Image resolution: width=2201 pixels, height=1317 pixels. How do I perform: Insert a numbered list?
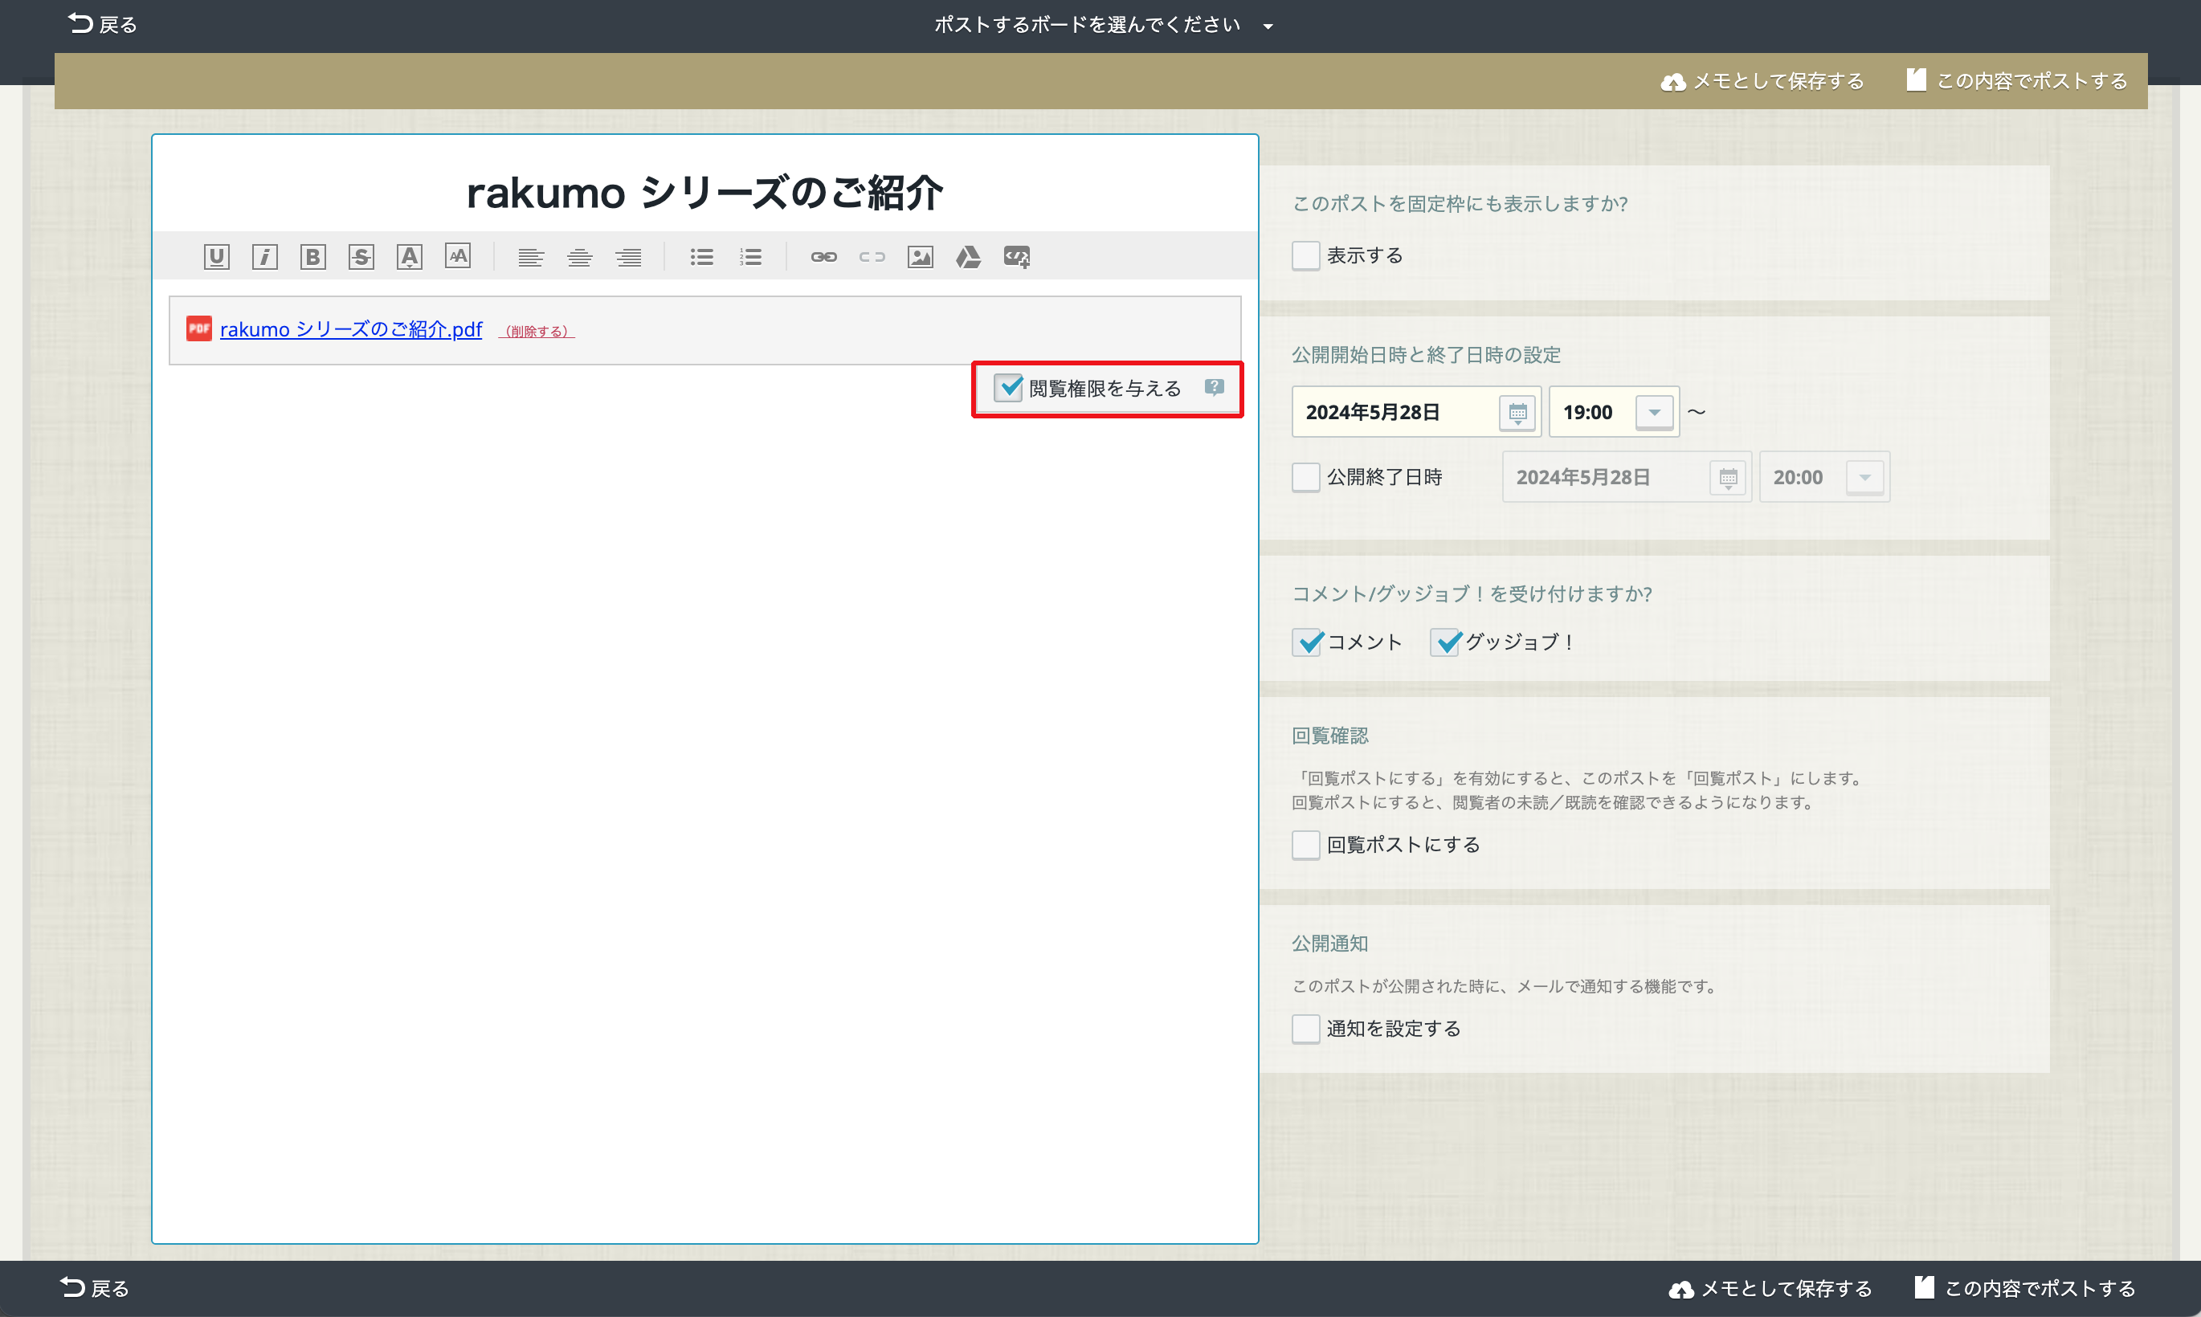point(750,257)
